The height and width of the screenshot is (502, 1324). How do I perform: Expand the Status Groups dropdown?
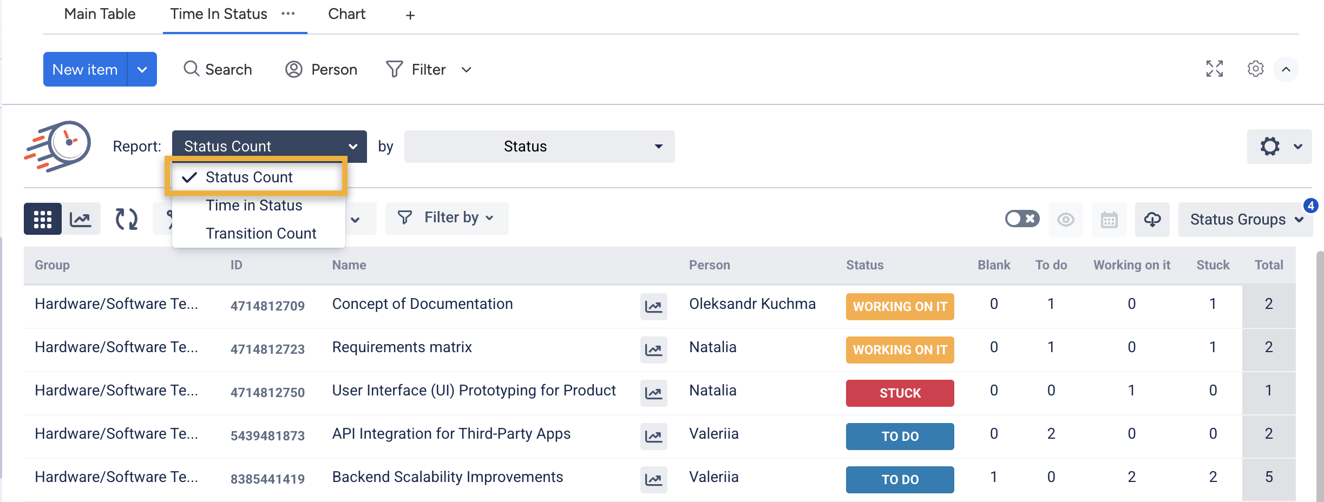(x=1245, y=220)
